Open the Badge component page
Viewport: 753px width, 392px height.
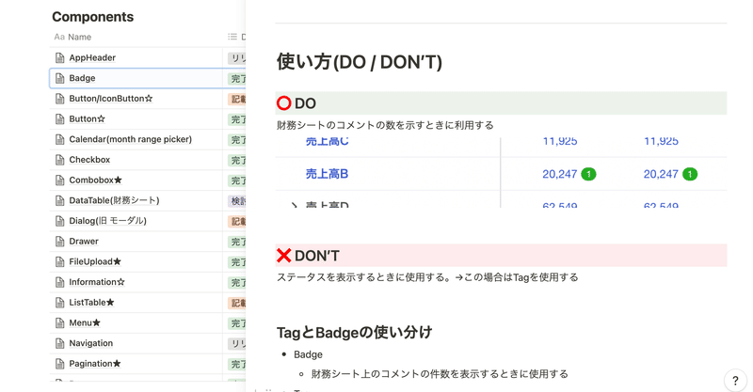click(82, 78)
